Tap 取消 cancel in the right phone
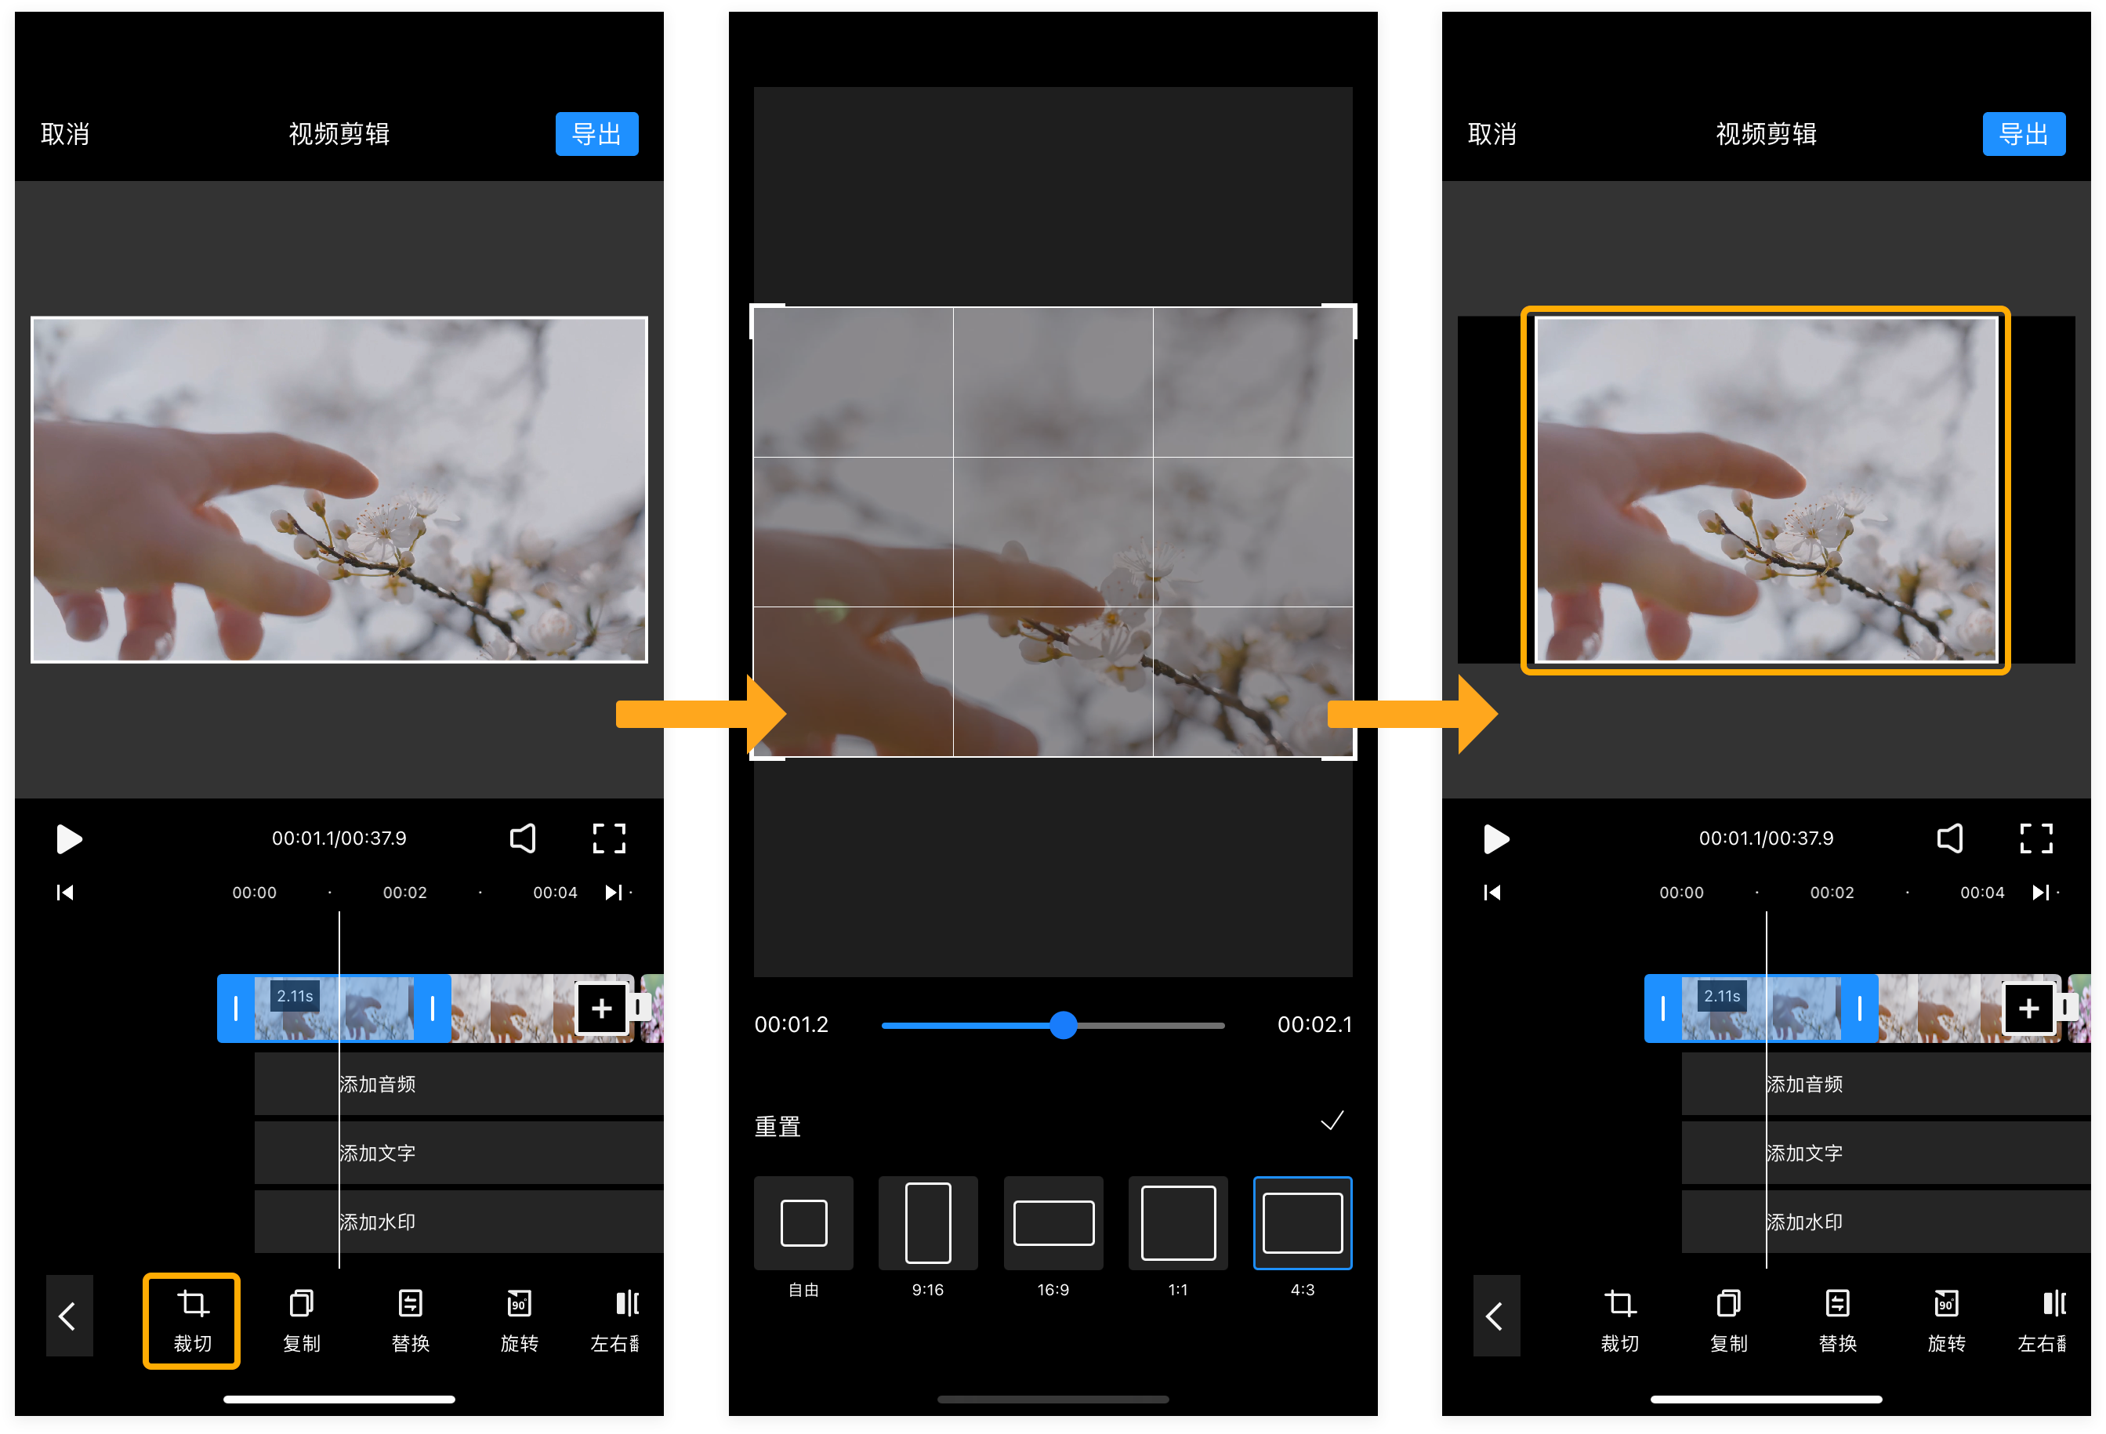The width and height of the screenshot is (2106, 1434). coord(1492,134)
